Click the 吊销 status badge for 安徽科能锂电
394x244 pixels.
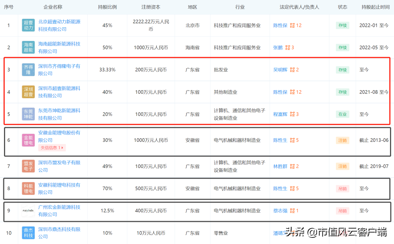(x=343, y=189)
